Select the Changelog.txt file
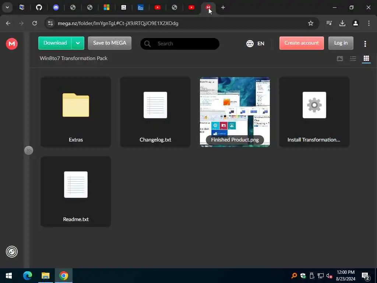 click(x=155, y=112)
